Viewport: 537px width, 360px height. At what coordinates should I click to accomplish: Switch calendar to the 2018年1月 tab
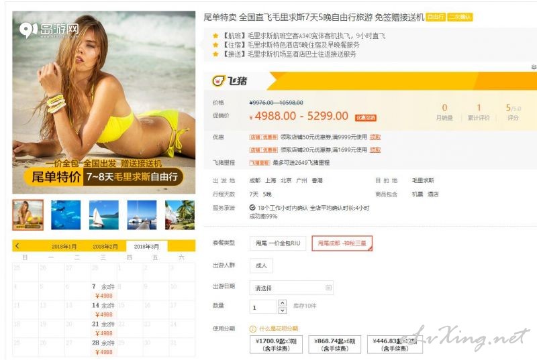[64, 247]
